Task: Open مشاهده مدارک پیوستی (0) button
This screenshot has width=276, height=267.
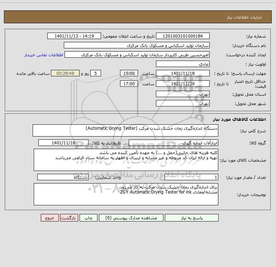Action: pos(131,218)
